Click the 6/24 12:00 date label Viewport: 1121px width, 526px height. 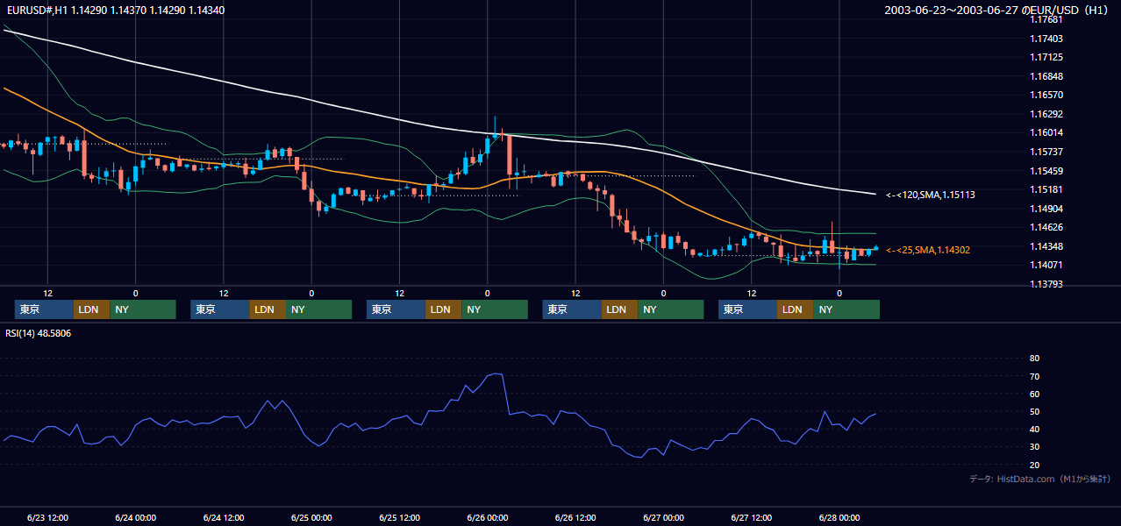pos(224,517)
